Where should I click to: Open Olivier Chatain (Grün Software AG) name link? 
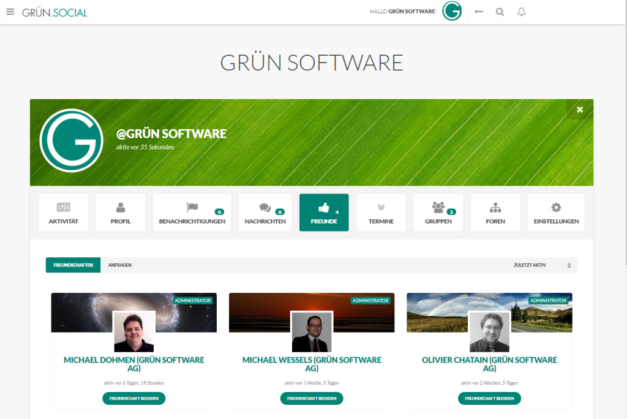tap(489, 364)
